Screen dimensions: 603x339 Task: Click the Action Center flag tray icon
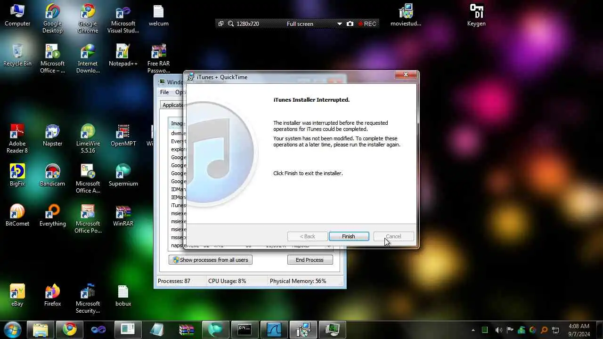click(x=510, y=330)
